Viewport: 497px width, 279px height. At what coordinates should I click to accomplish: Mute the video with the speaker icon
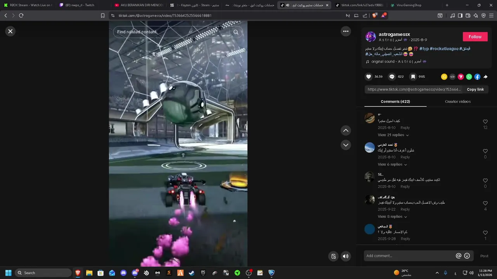point(346,256)
